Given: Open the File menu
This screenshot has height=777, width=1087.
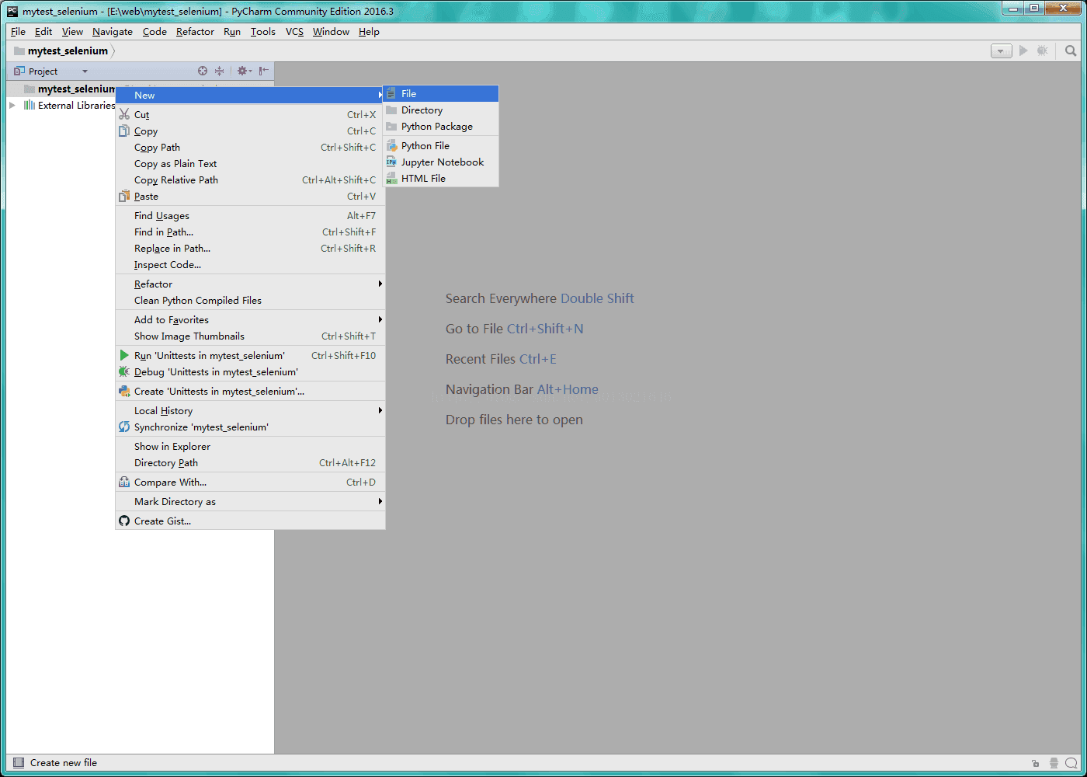Looking at the screenshot, I should (x=18, y=32).
